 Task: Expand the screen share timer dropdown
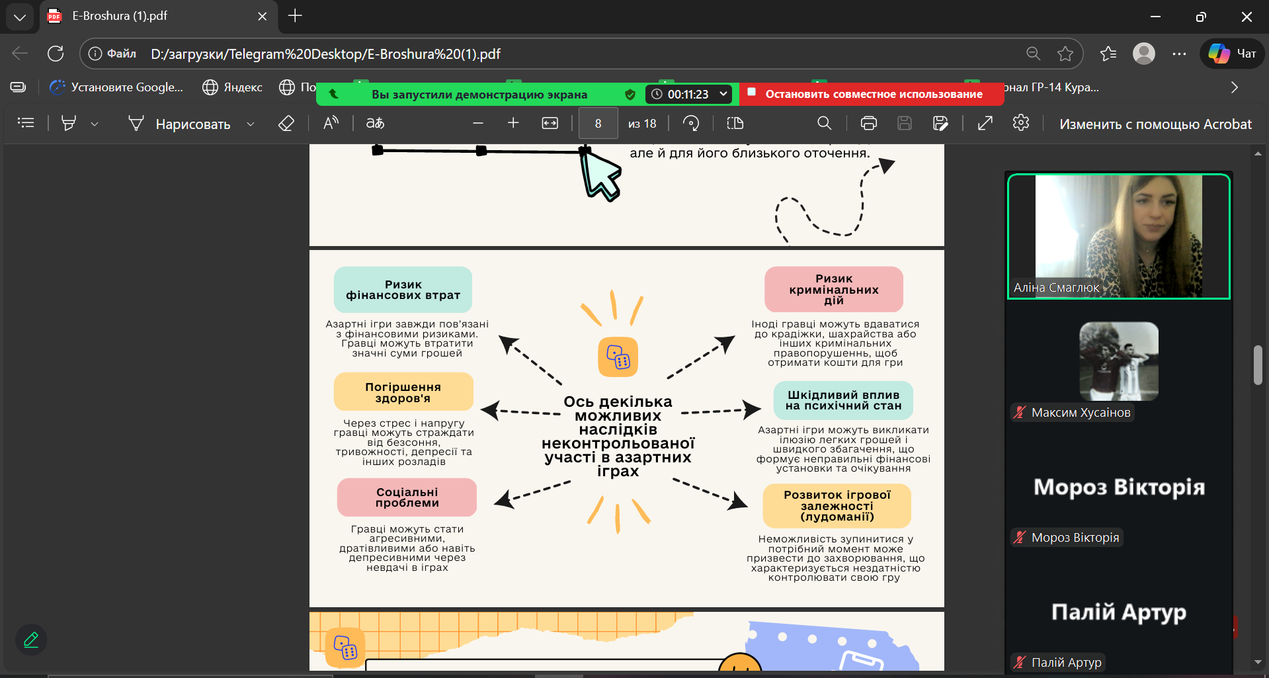[x=723, y=94]
